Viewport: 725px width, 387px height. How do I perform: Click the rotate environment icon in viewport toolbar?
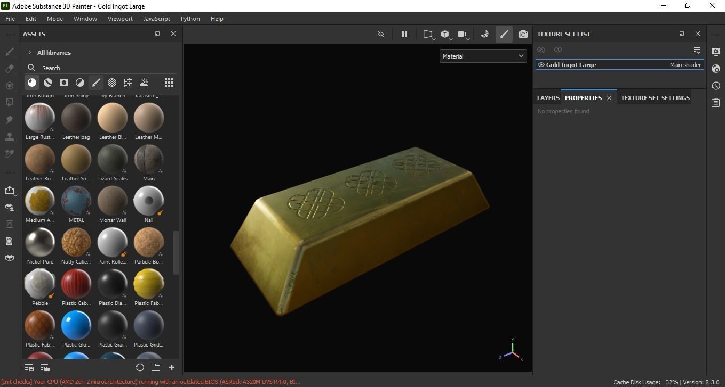[484, 34]
